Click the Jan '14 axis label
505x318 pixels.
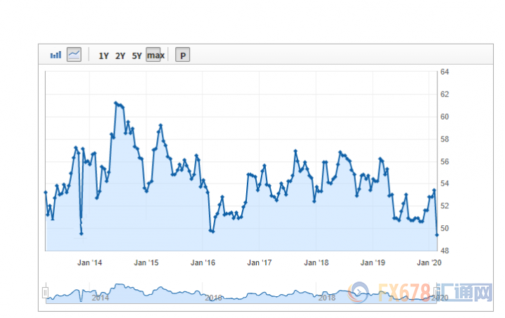click(89, 262)
